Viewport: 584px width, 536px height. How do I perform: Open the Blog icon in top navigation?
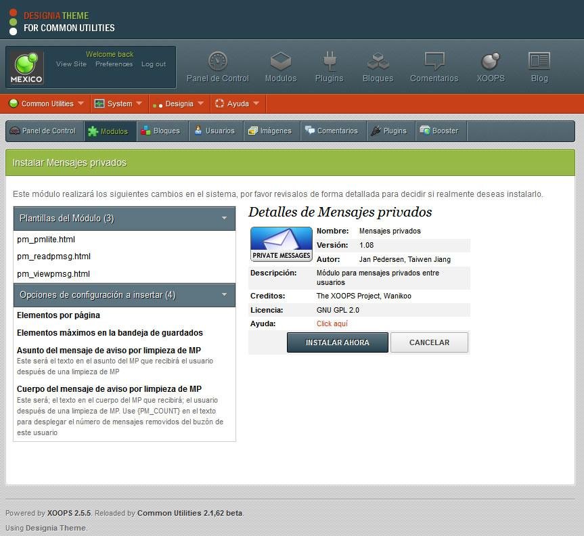[539, 61]
